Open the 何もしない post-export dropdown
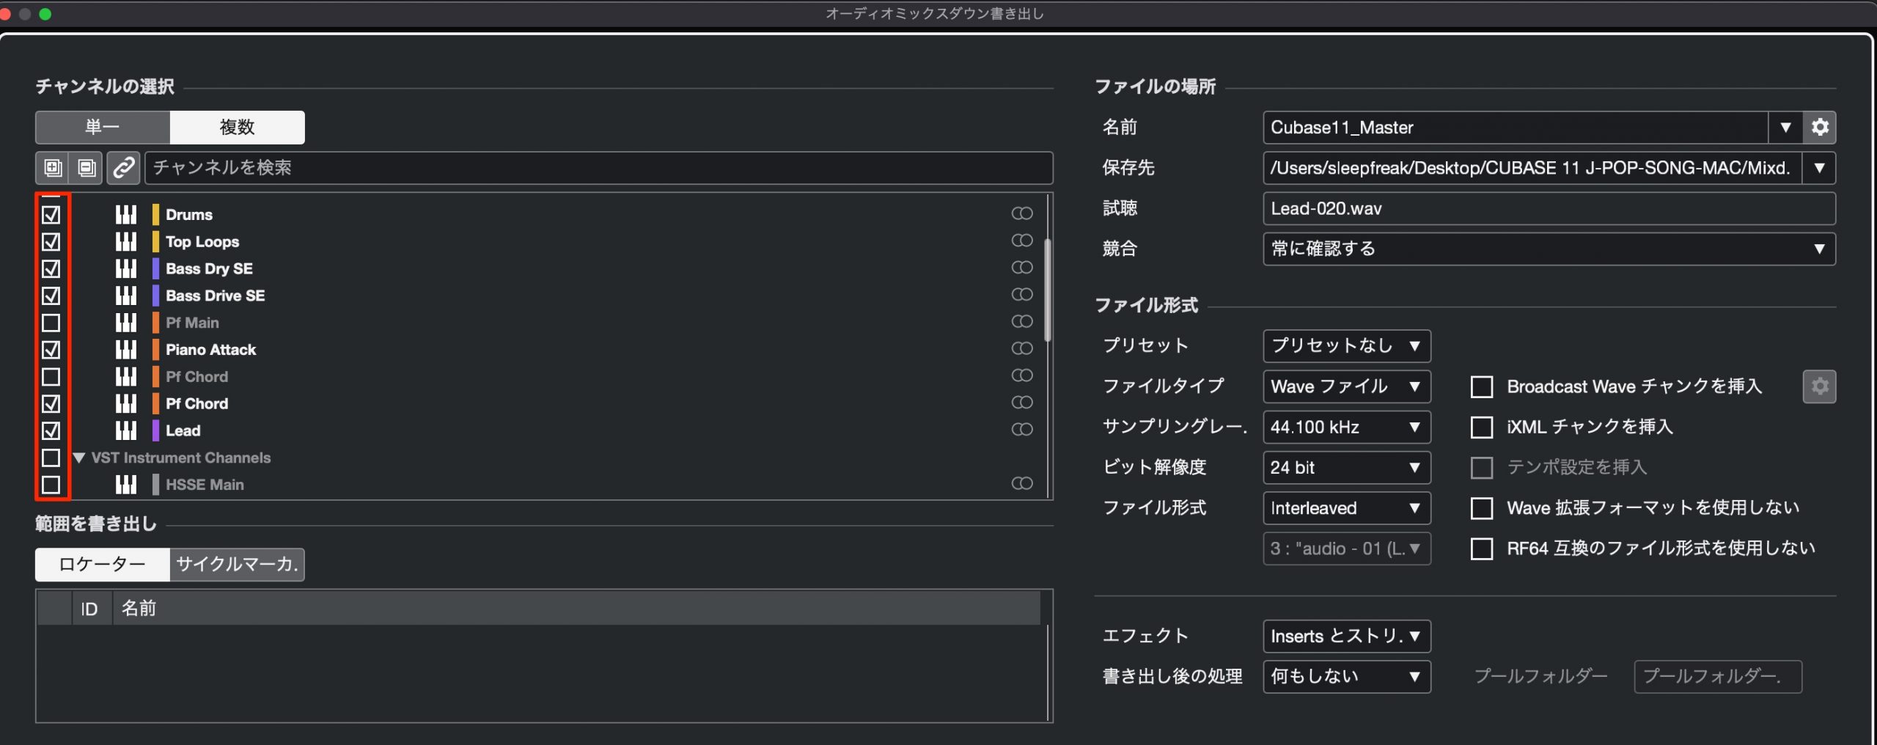The width and height of the screenshot is (1877, 745). point(1347,676)
